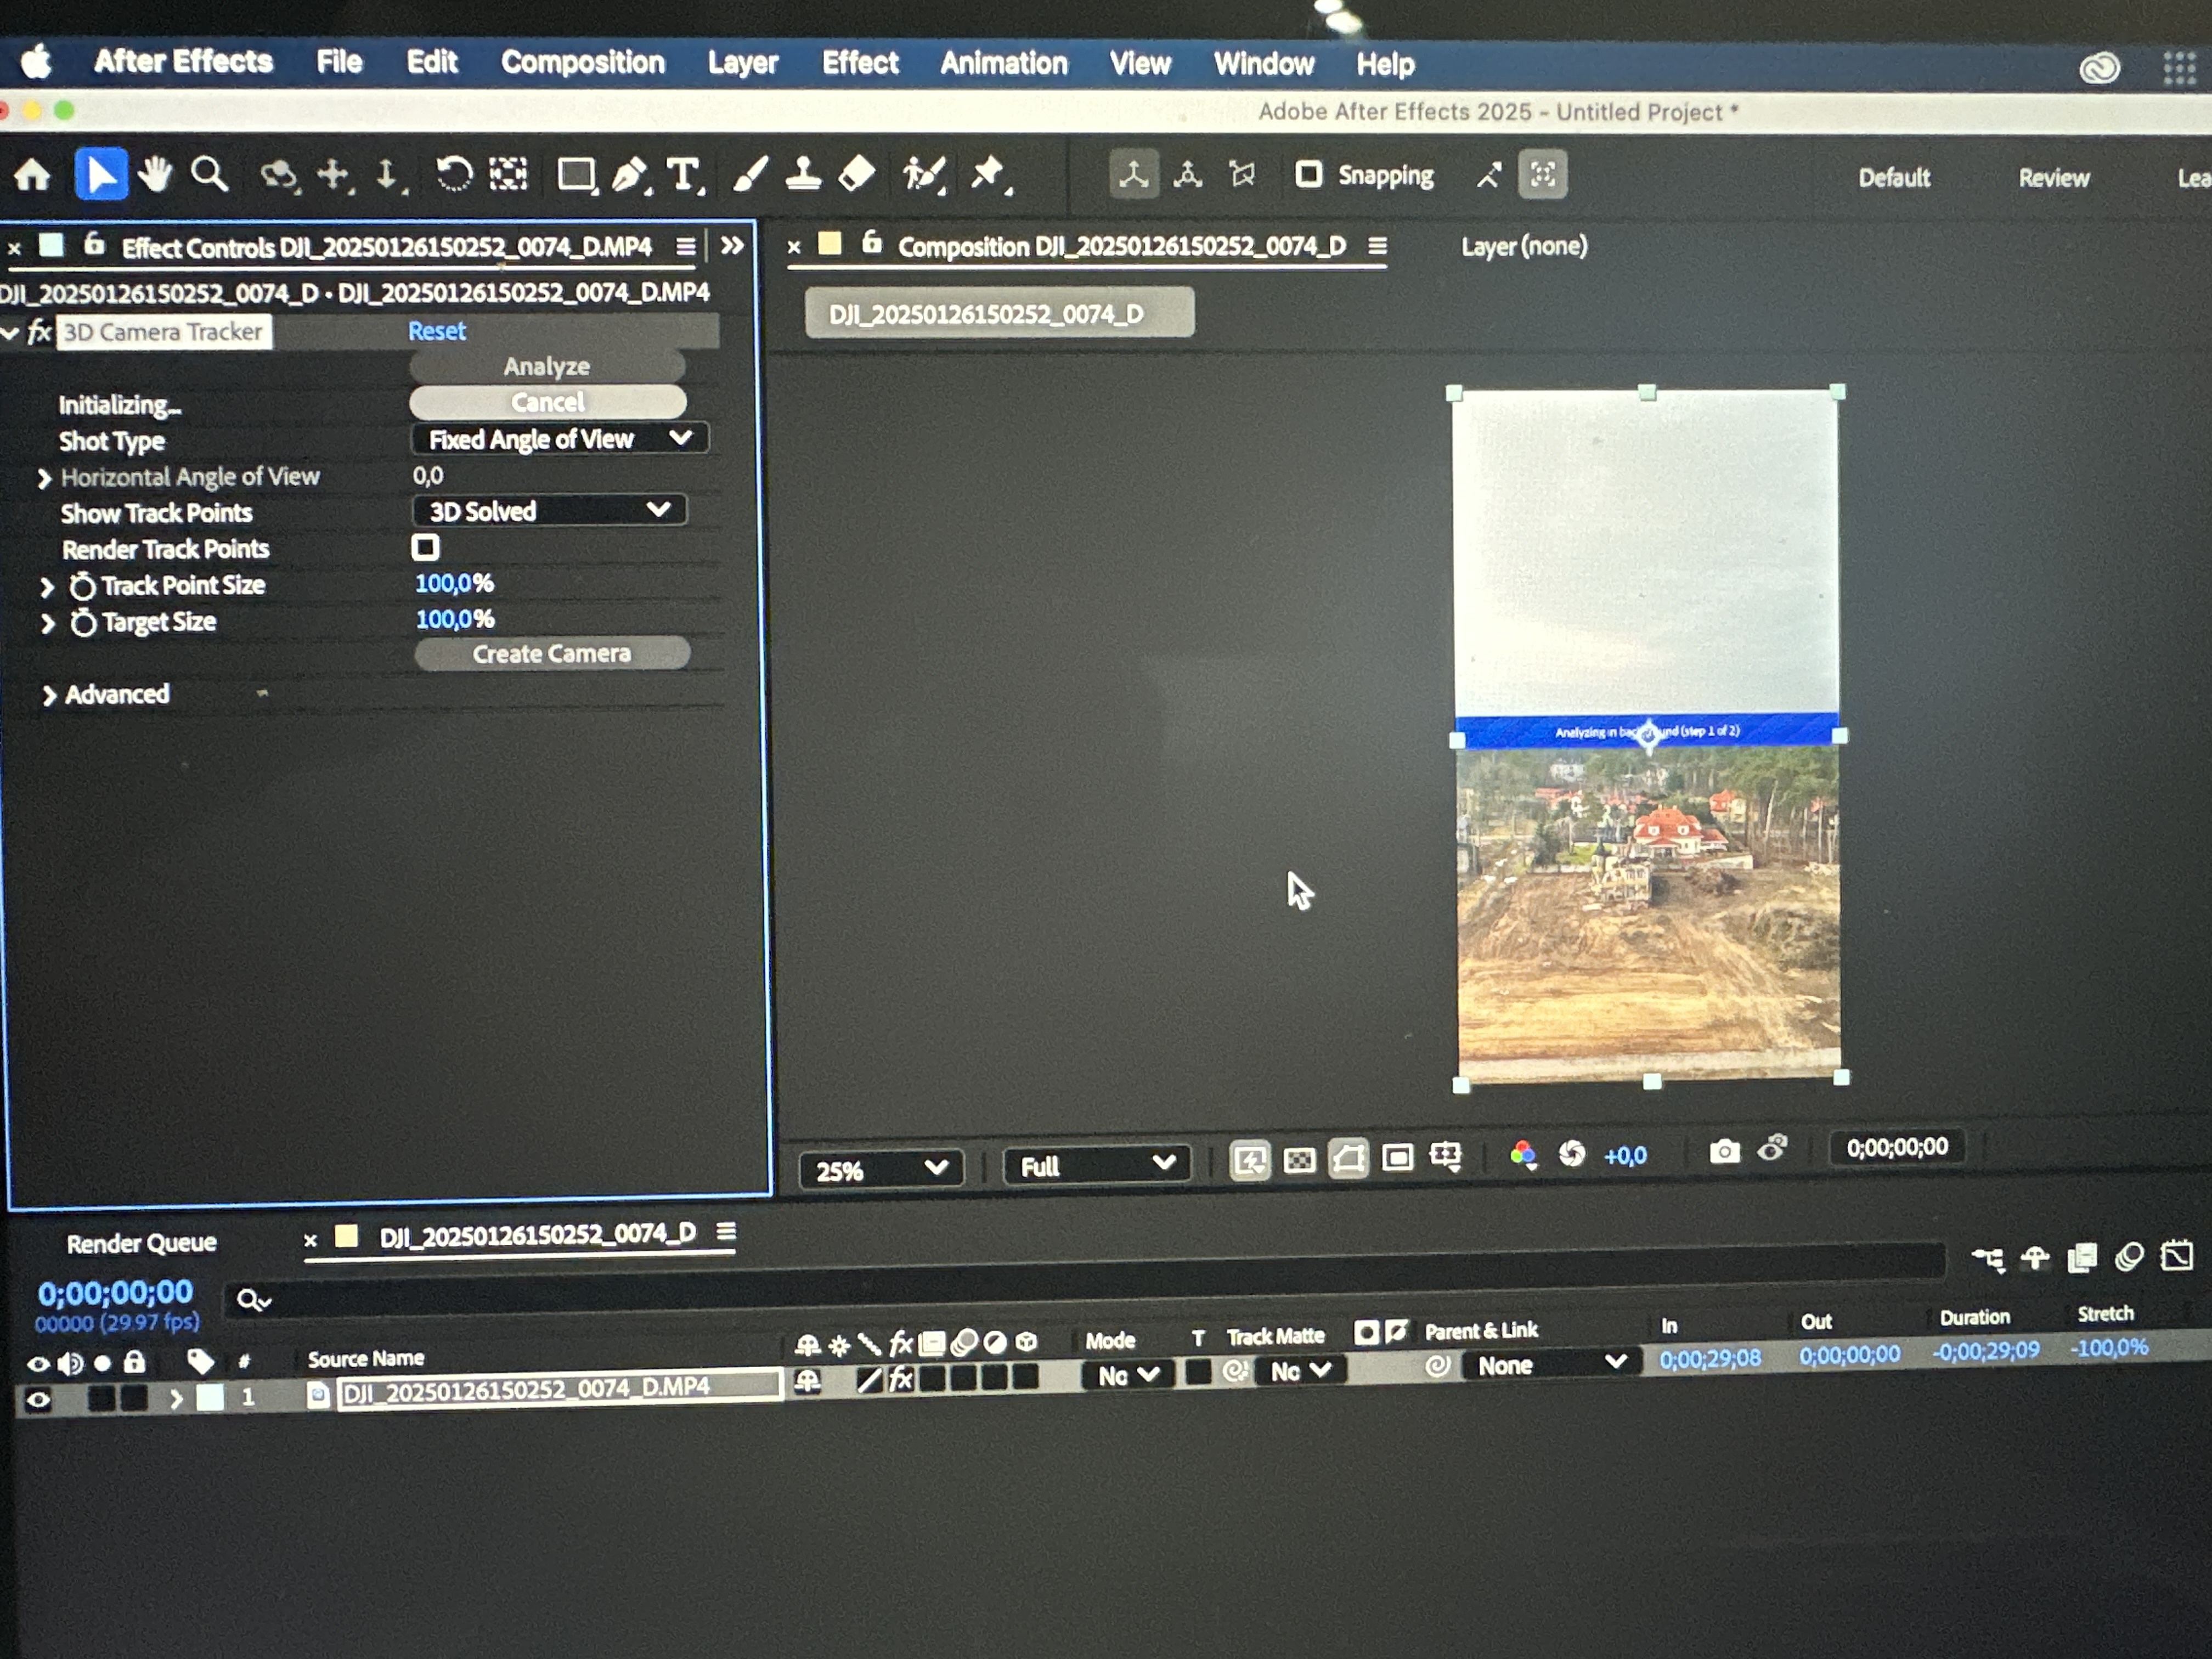The image size is (2212, 1659).
Task: Open the Shot Type dropdown
Action: [x=559, y=439]
